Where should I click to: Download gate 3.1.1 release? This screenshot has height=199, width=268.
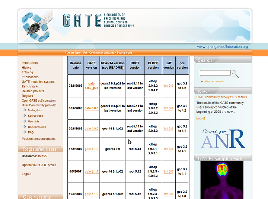[92, 171]
